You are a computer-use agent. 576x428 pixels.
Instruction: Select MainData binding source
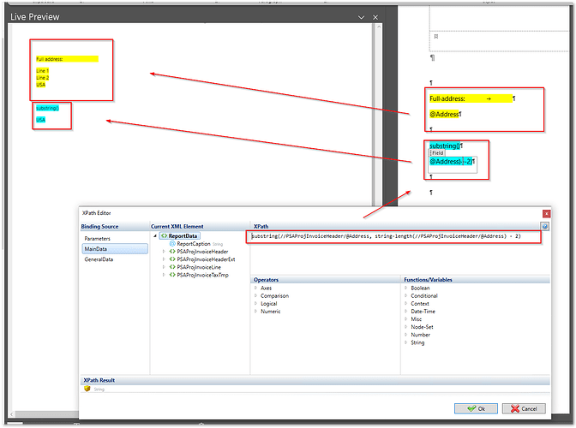pyautogui.click(x=115, y=249)
